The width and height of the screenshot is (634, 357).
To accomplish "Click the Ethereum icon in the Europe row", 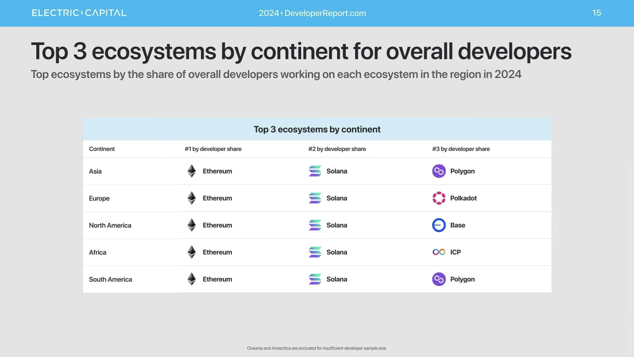I will pos(192,198).
